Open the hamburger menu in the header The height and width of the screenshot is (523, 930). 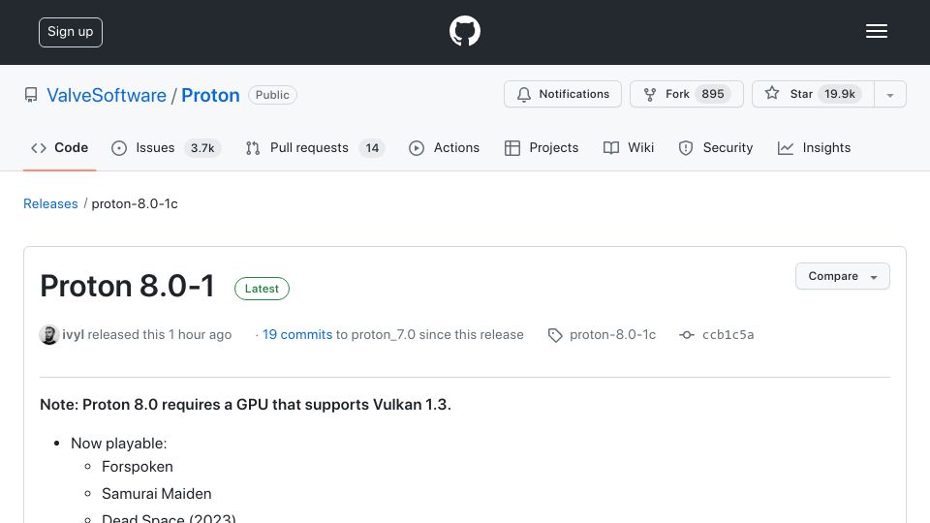coord(876,31)
